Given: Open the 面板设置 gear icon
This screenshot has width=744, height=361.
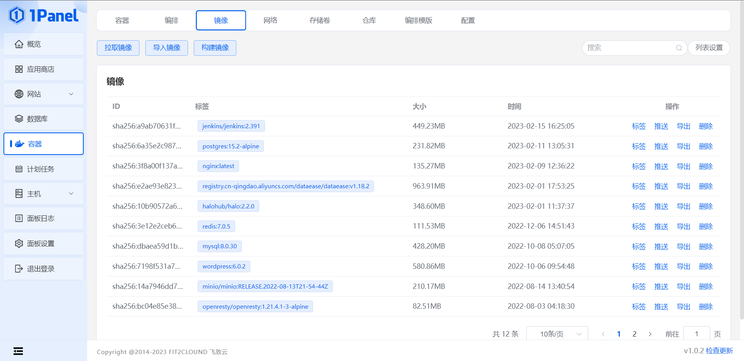Looking at the screenshot, I should click(x=19, y=244).
